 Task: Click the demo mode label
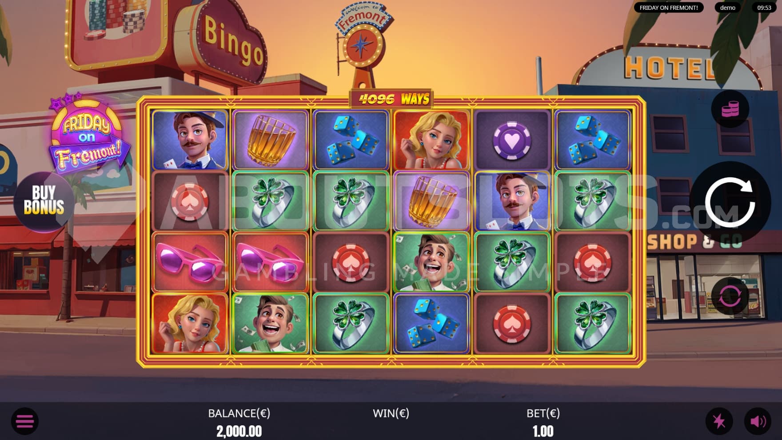click(x=728, y=8)
